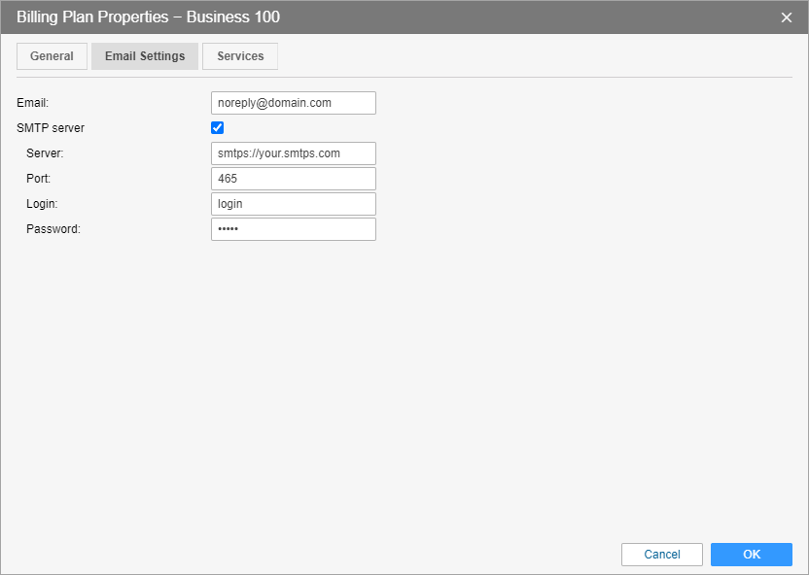Uncheck the SMTP server checkbox
Screen dimensions: 809x575
pos(217,128)
